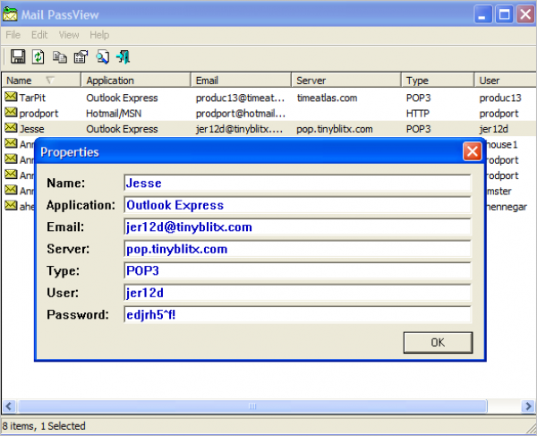This screenshot has width=537, height=436.
Task: Click the hennegar user cell
Action: point(507,207)
